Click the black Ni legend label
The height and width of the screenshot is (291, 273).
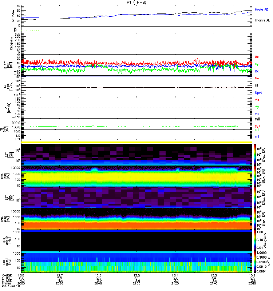(256, 85)
